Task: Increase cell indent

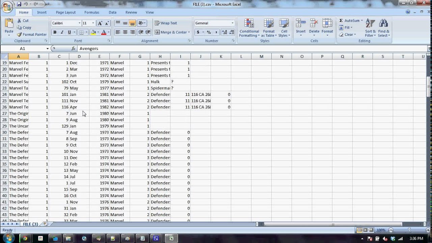Action: tap(148, 32)
